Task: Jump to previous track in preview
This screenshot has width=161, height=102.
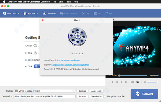Action: tap(108, 82)
